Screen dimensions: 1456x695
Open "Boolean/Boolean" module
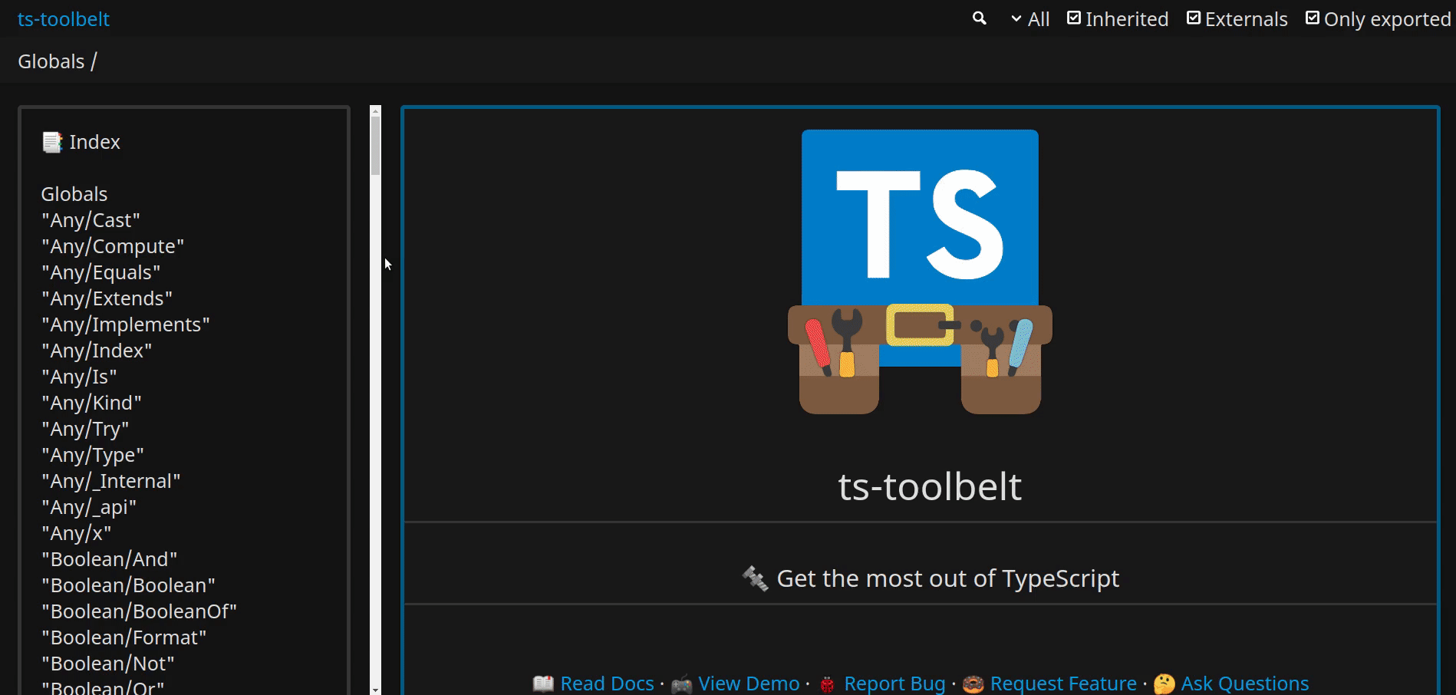coord(129,585)
